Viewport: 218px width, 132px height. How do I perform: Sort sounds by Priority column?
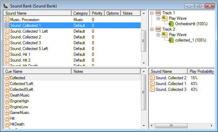[97, 13]
